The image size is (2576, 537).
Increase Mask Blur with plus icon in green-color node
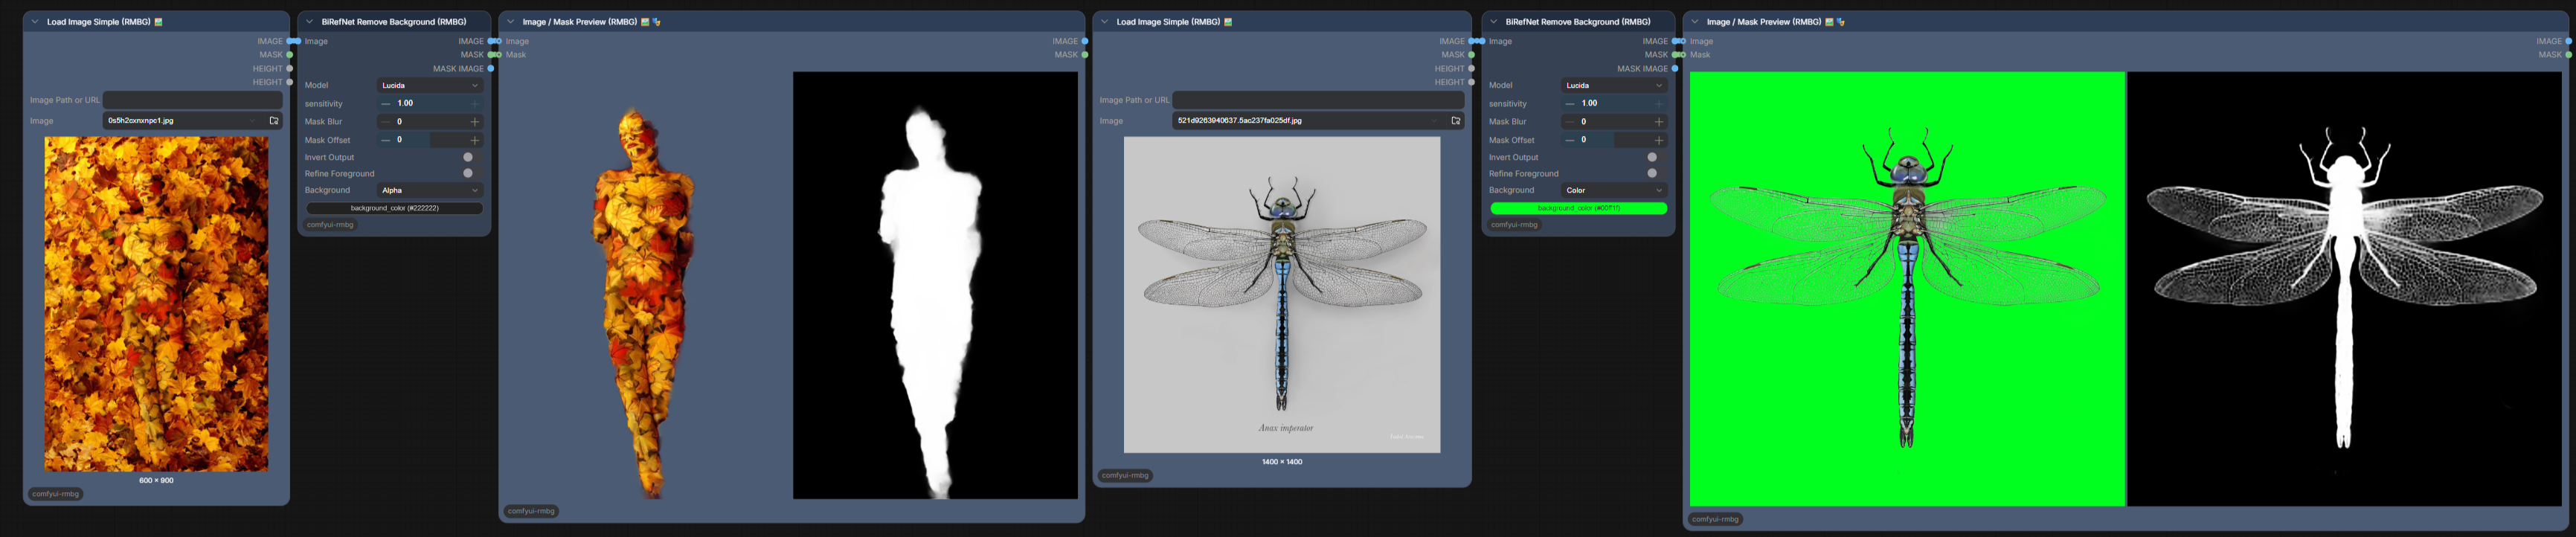click(1659, 122)
